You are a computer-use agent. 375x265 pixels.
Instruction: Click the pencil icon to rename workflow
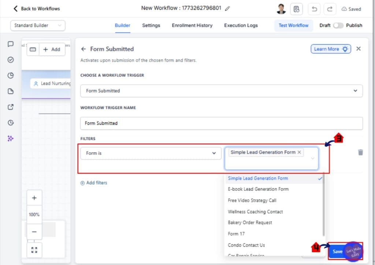click(227, 9)
